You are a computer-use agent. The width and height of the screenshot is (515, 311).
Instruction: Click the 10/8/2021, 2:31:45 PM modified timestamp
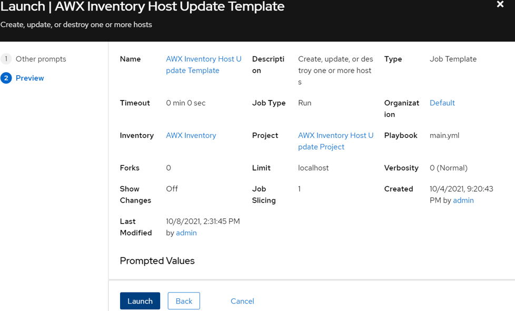pyautogui.click(x=203, y=222)
